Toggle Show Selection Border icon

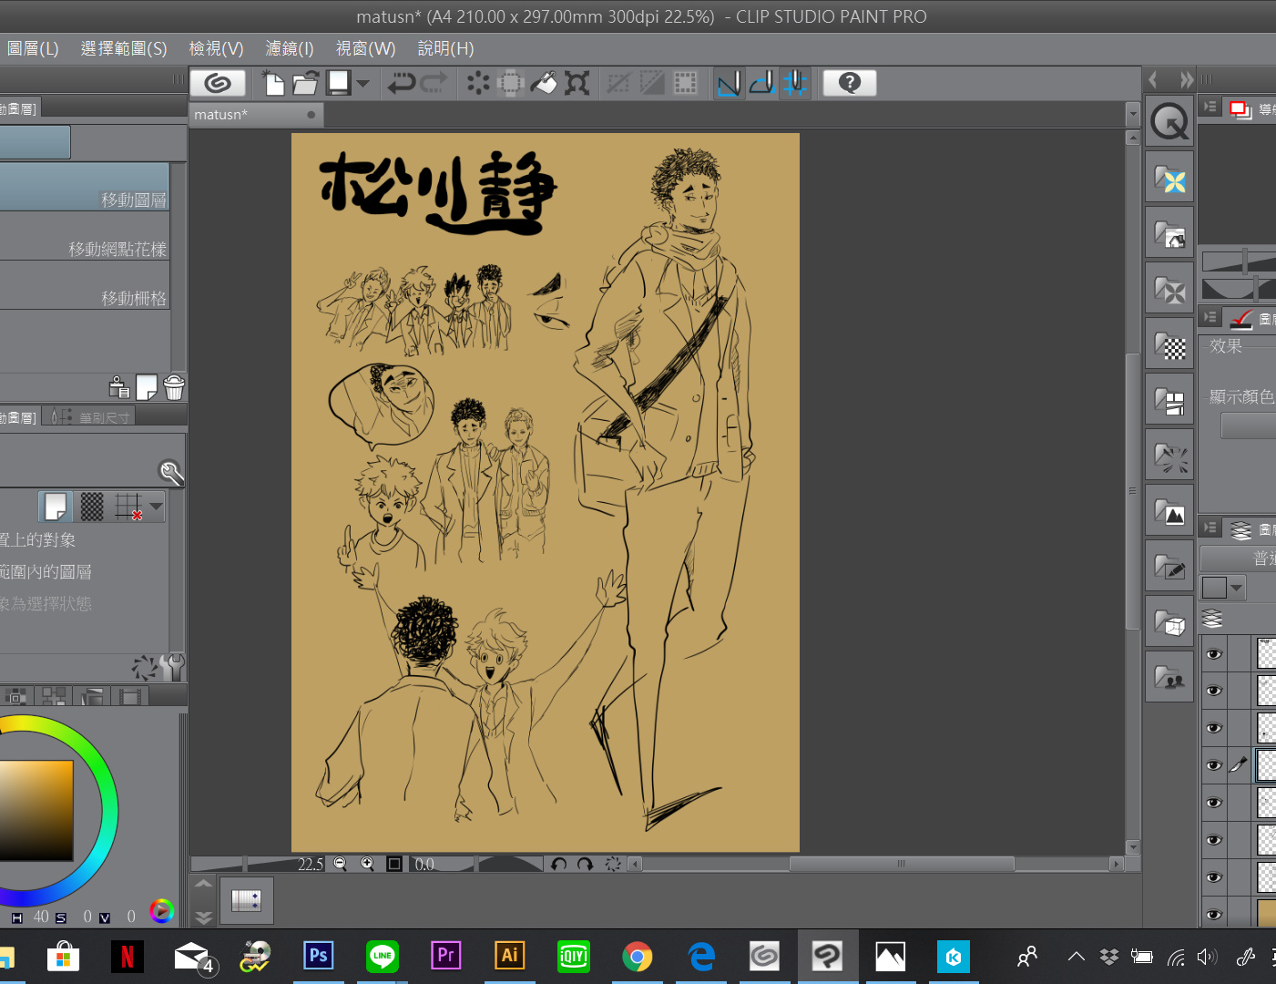tap(685, 83)
